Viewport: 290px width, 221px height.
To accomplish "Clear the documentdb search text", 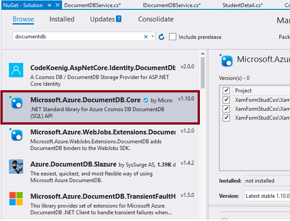I will [x=146, y=37].
